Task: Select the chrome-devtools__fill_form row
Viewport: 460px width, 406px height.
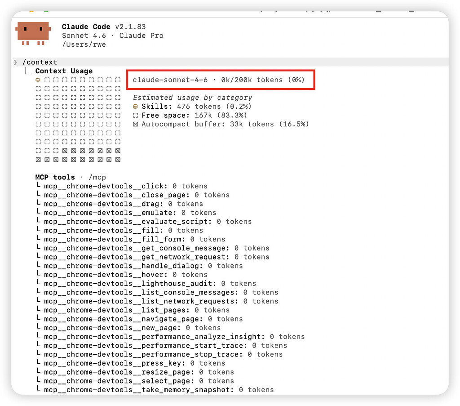Action: coord(131,239)
